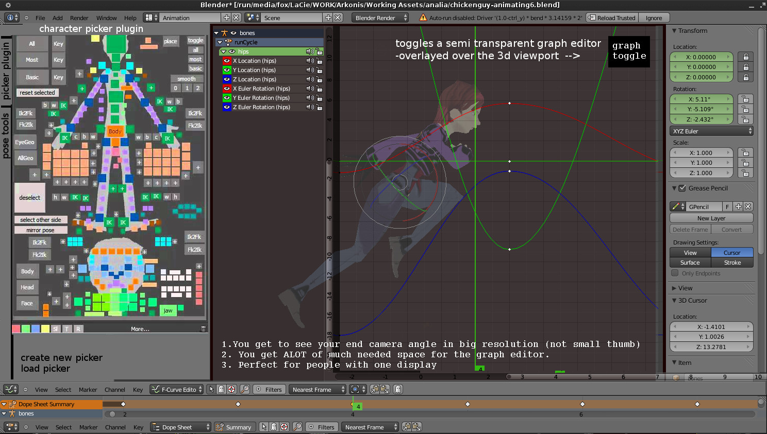The height and width of the screenshot is (434, 767).
Task: Click the Reload Trusted button
Action: [612, 18]
